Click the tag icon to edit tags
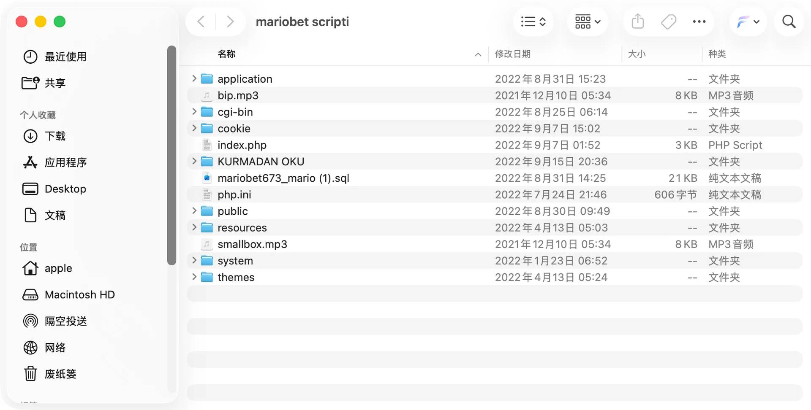 pyautogui.click(x=668, y=22)
